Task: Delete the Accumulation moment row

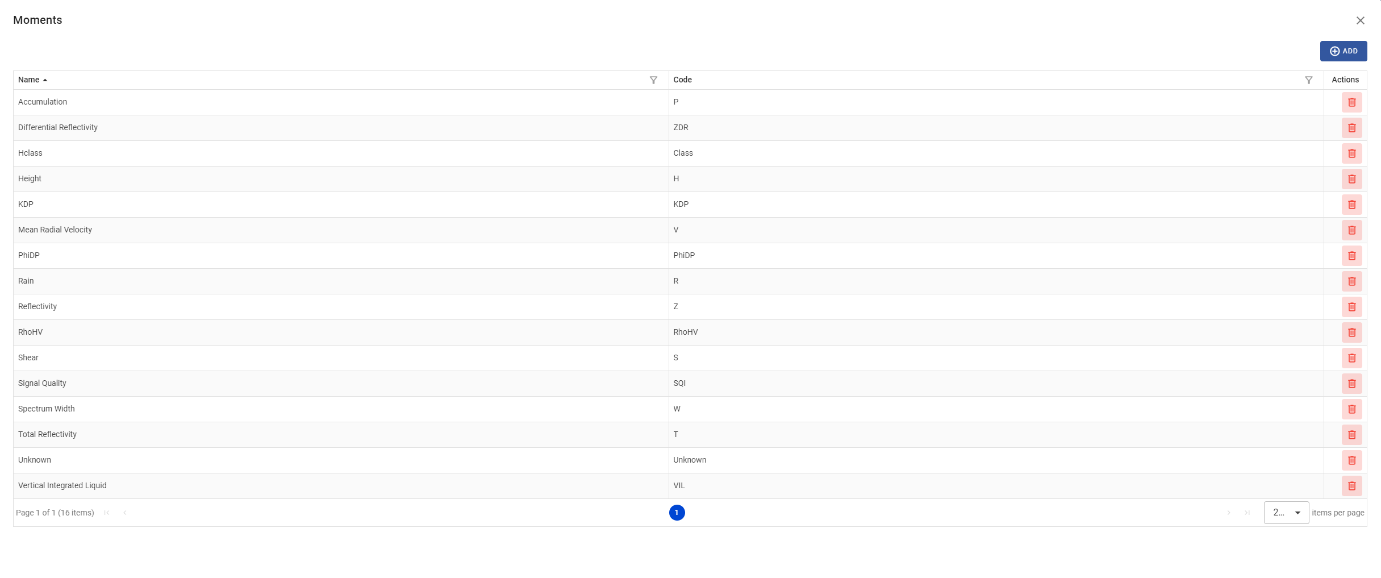Action: pyautogui.click(x=1351, y=102)
